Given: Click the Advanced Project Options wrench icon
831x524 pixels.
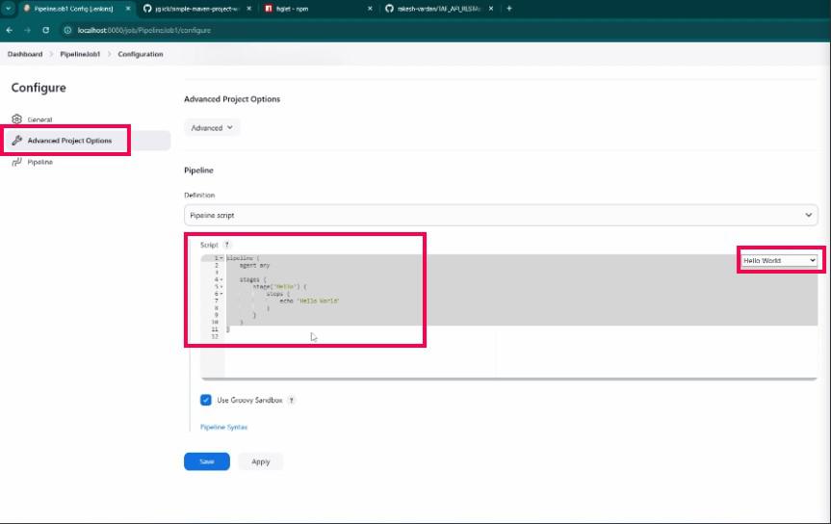Looking at the screenshot, I should 17,140.
